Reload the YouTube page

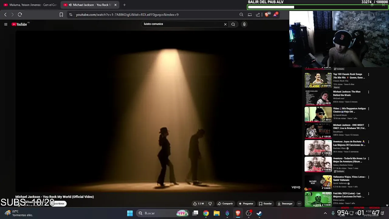[20, 15]
